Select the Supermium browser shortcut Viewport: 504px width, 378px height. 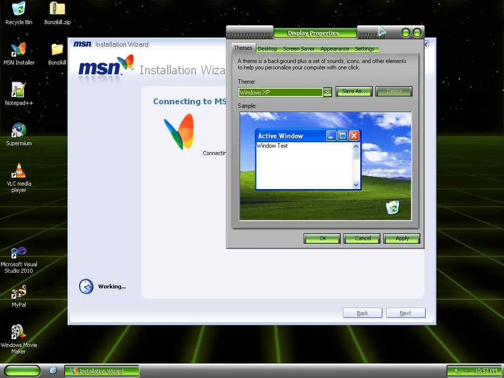[x=19, y=134]
